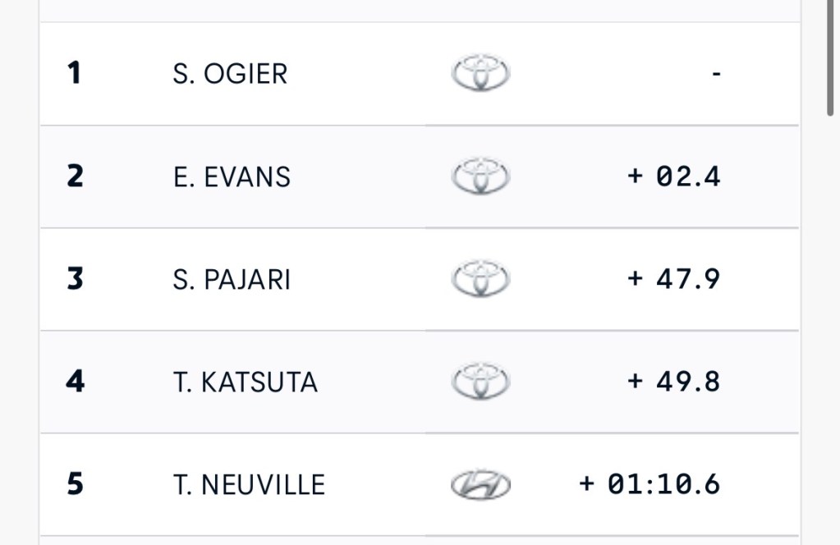Select driver E. Evans in standings
Image resolution: width=840 pixels, height=545 pixels.
tap(232, 176)
